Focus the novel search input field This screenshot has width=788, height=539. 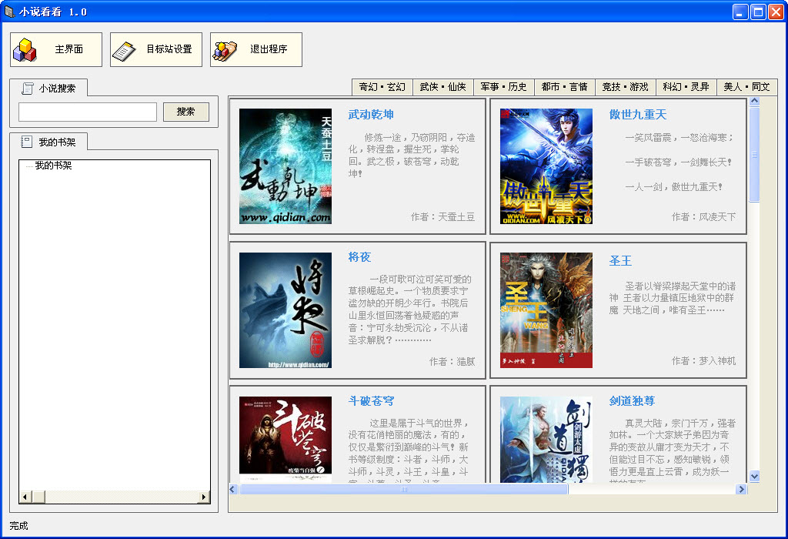[88, 112]
